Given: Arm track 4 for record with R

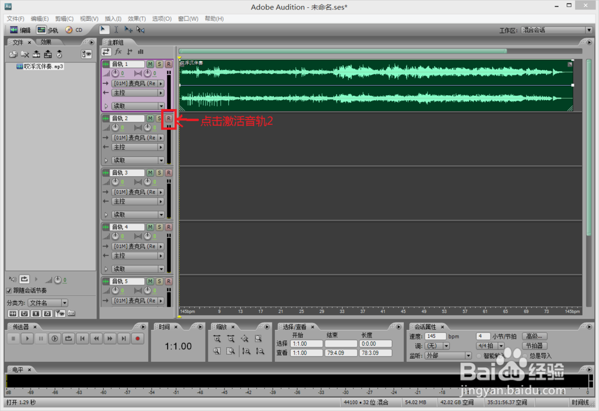Looking at the screenshot, I should (168, 227).
